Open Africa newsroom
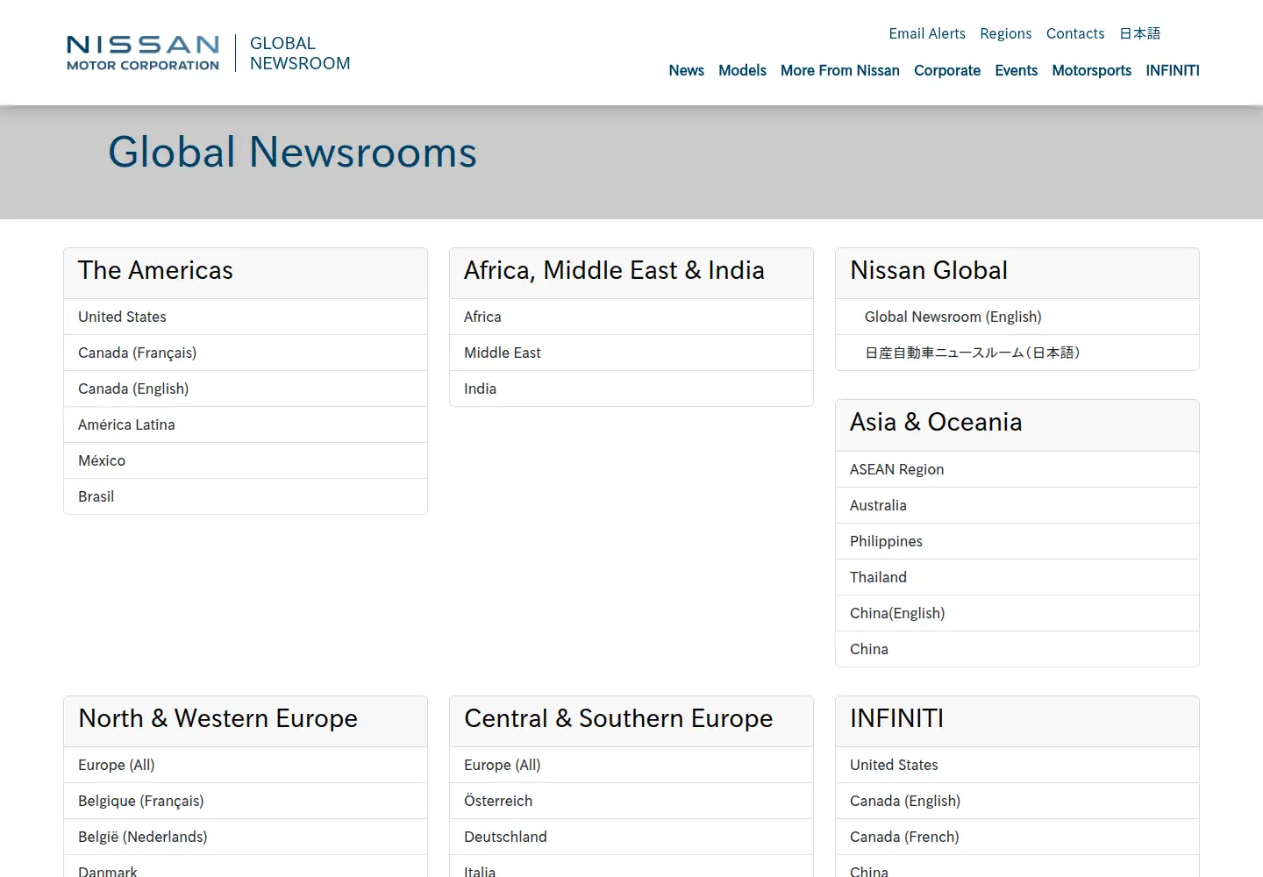Screen dimensions: 1263x877 pos(631,317)
